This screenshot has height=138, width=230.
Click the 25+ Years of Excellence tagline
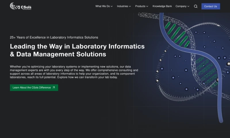coord(54,37)
